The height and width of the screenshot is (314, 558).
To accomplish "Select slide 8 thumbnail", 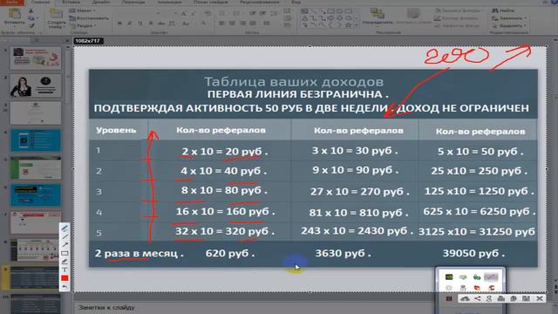I will [x=35, y=250].
